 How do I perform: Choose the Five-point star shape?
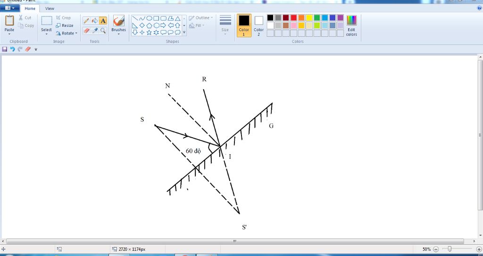tap(149, 33)
